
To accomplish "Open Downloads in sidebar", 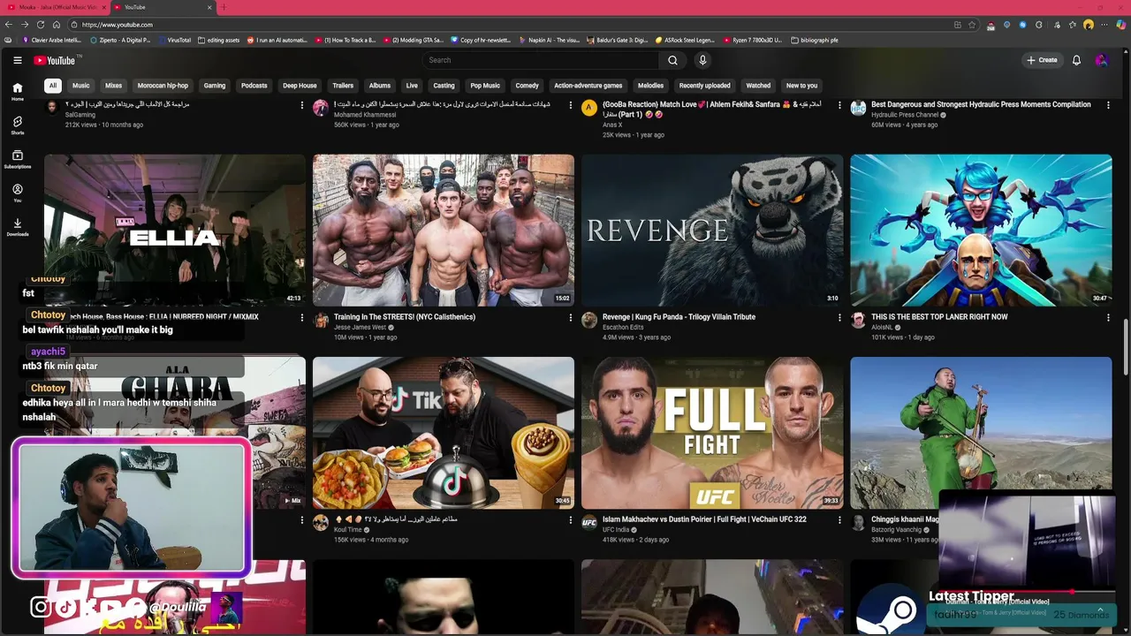I will 17,227.
